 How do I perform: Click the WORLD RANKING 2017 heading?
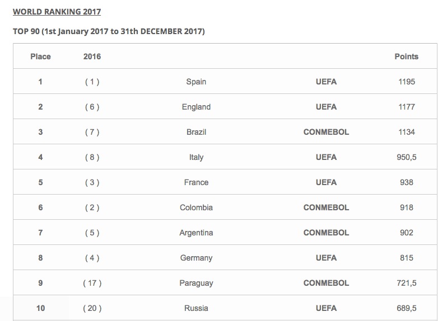[x=57, y=12]
